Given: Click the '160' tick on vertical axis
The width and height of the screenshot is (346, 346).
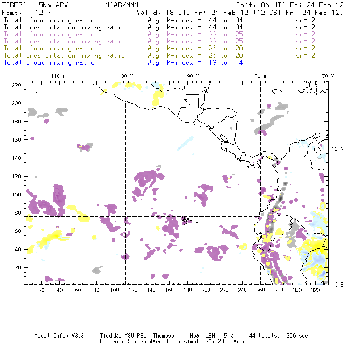Looking at the screenshot, I should (16, 140).
